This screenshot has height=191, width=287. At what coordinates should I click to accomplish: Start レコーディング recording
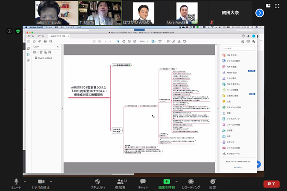tap(191, 184)
